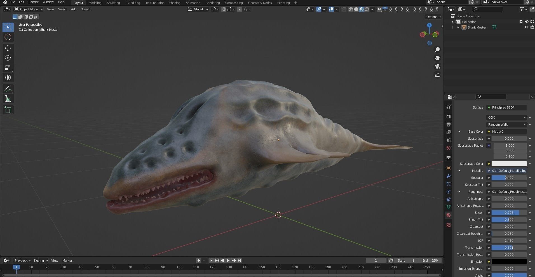Toggle auto keying record button

[198, 260]
